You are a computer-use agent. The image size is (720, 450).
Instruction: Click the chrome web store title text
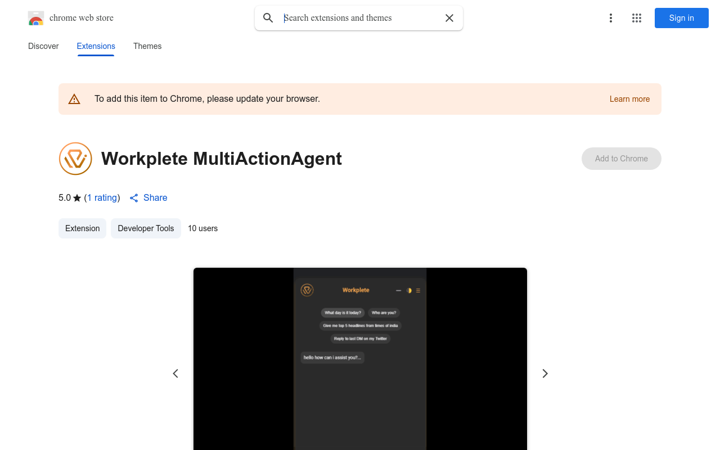tap(82, 18)
